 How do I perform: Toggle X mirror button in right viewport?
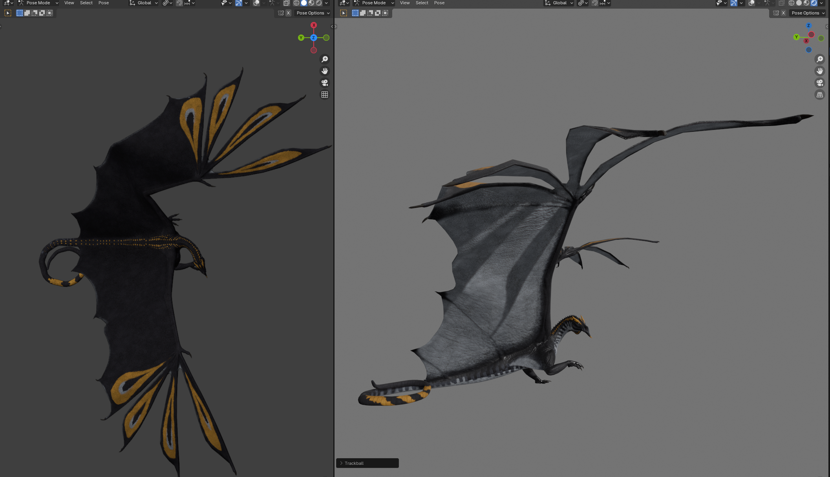coord(783,13)
